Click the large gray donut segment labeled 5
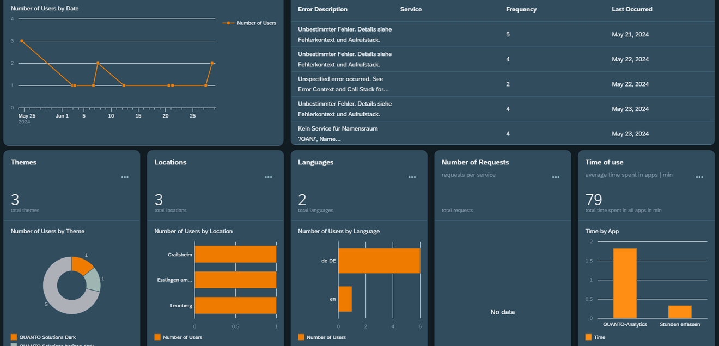The image size is (719, 346). (x=52, y=296)
